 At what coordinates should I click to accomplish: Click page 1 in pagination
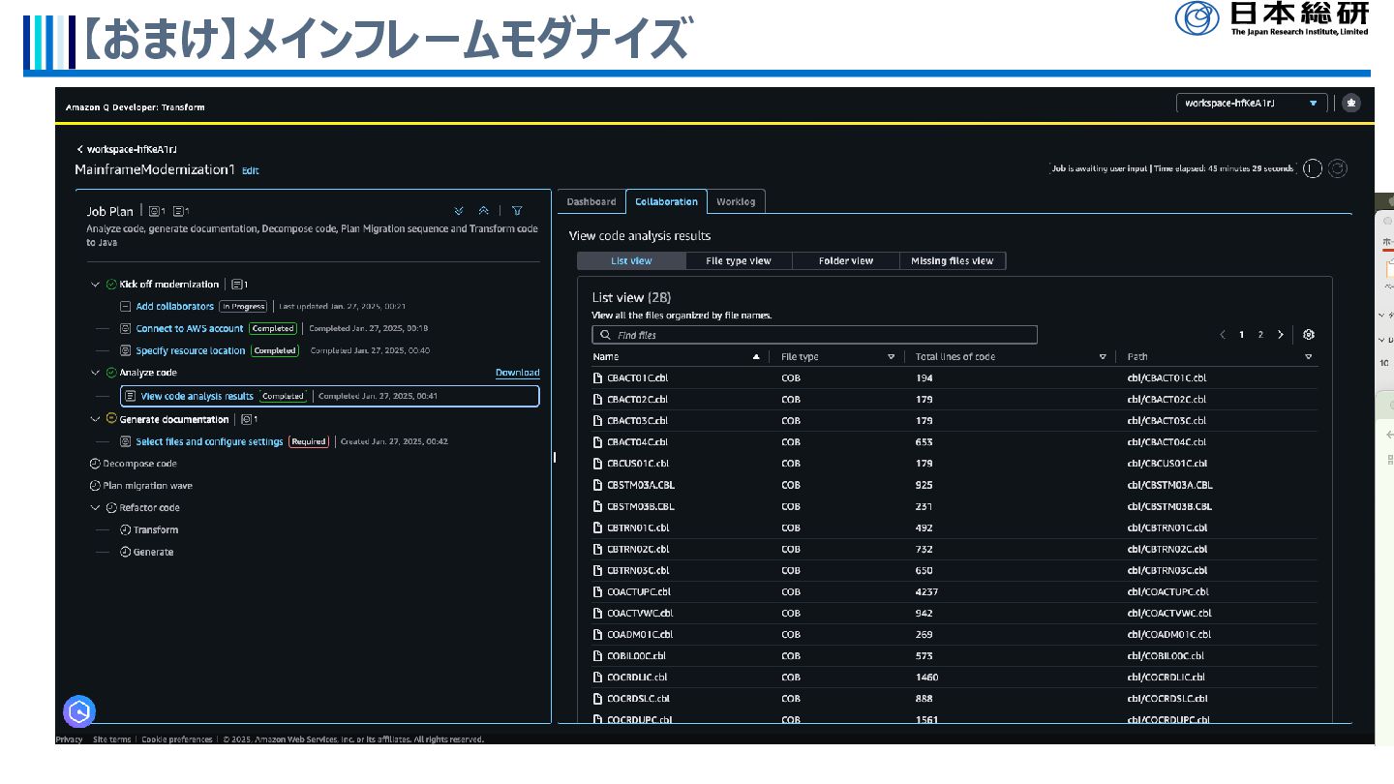(x=1241, y=335)
